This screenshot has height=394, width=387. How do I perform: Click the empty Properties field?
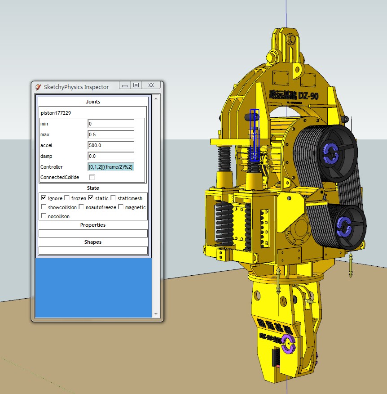[x=93, y=233]
